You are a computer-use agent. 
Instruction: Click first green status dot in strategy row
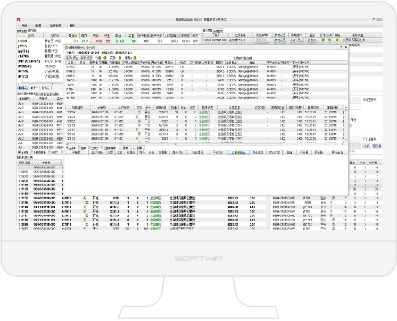point(321,39)
